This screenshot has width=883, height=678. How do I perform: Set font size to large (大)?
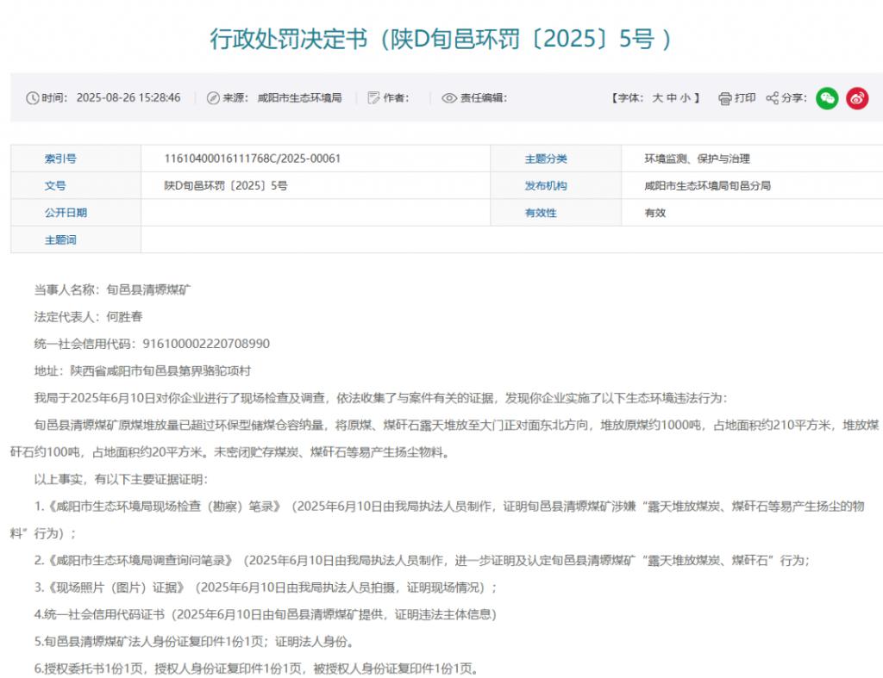(657, 98)
